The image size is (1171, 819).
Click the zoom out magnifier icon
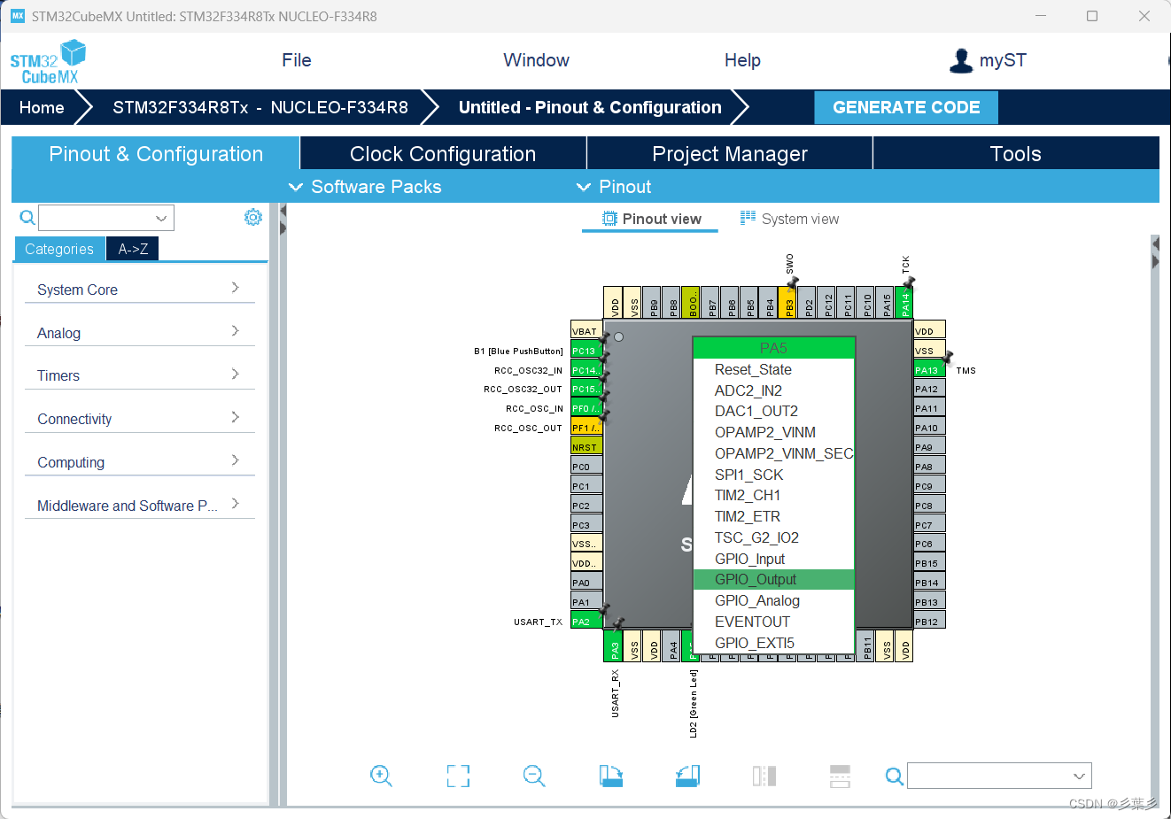[534, 777]
